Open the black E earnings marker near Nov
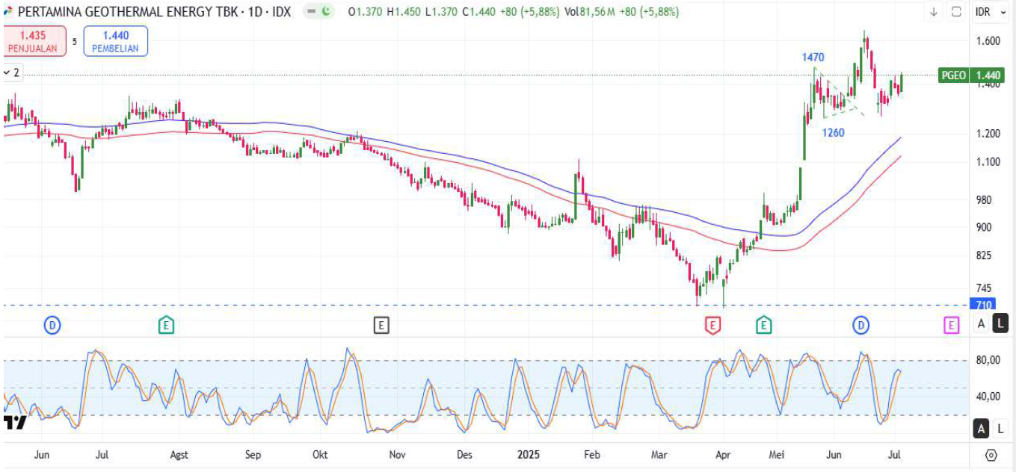 [x=382, y=325]
